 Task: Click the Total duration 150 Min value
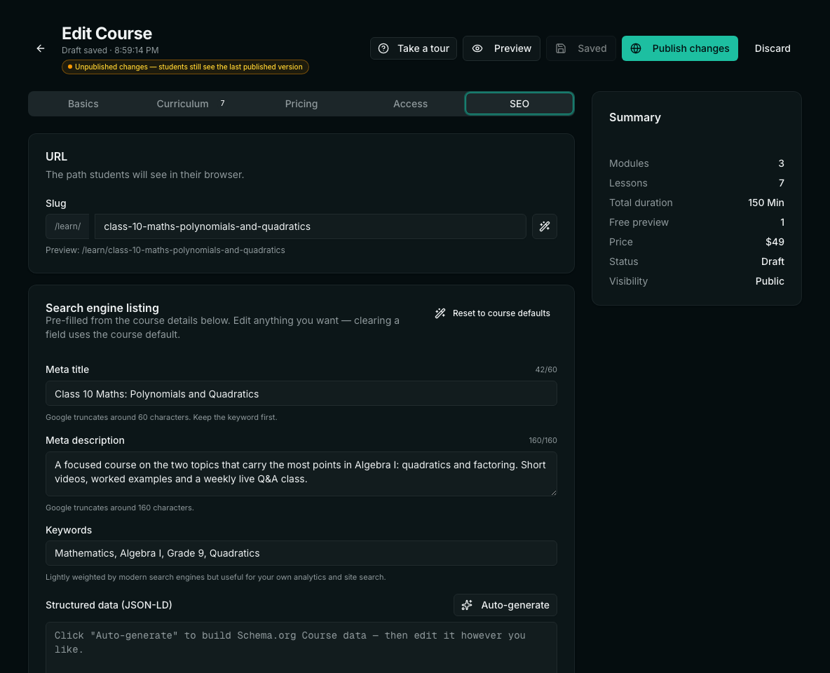click(x=766, y=203)
